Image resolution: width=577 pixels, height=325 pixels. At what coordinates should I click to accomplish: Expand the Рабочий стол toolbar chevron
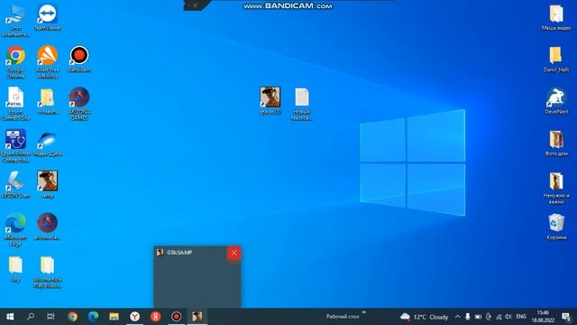pyautogui.click(x=363, y=312)
